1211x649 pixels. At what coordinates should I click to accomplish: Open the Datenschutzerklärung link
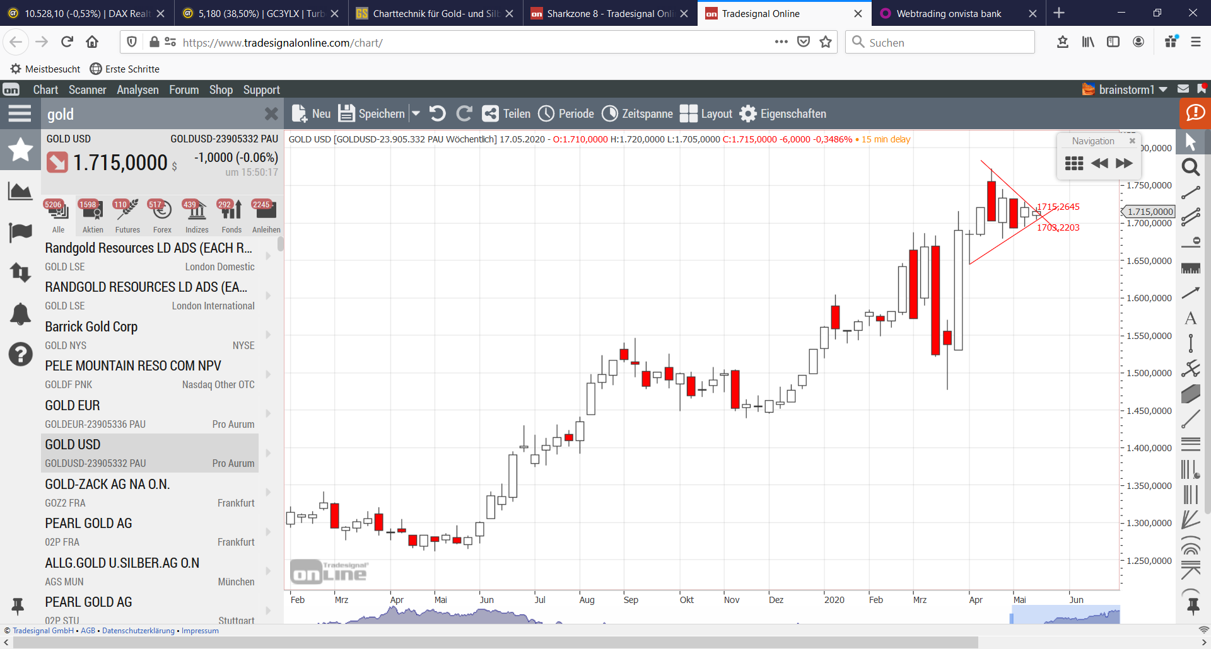138,631
